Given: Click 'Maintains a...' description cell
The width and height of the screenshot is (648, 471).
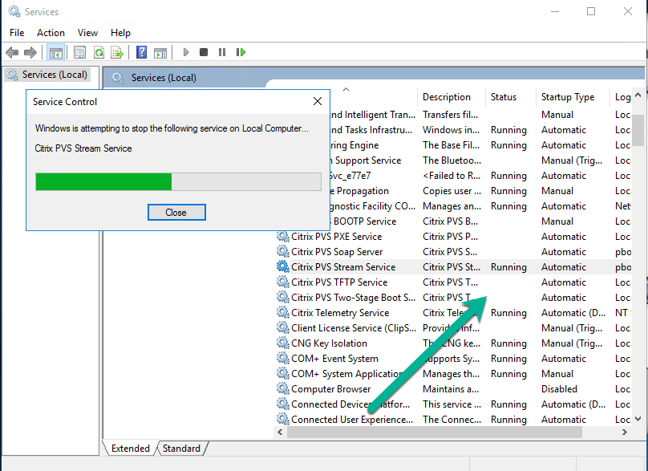Looking at the screenshot, I should click(x=451, y=388).
